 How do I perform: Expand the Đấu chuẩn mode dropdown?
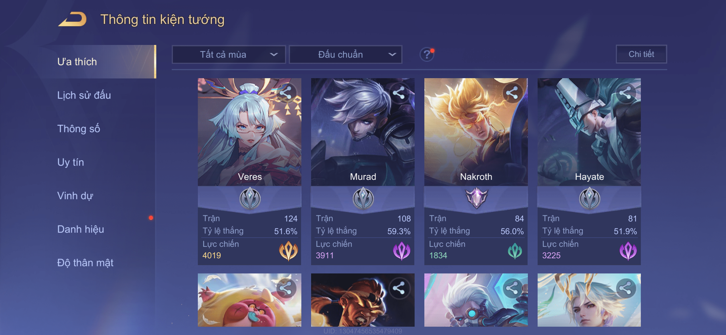(x=346, y=54)
